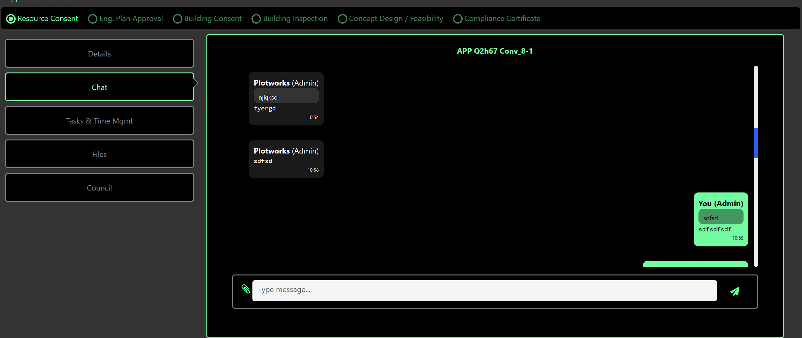Click the paperclip attachment icon

[245, 289]
